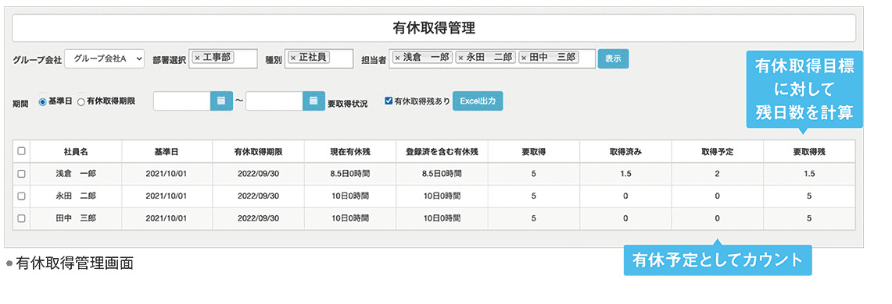Click the end date input field
892x304 pixels.
point(274,101)
